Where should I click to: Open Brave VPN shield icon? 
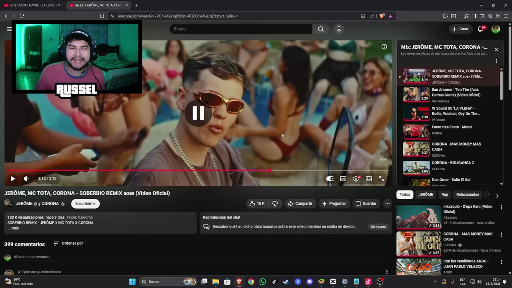pos(498,16)
